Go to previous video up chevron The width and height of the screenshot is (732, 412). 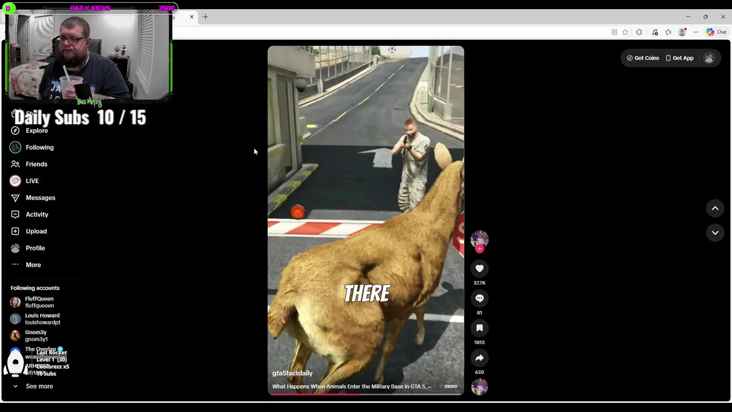pos(715,209)
